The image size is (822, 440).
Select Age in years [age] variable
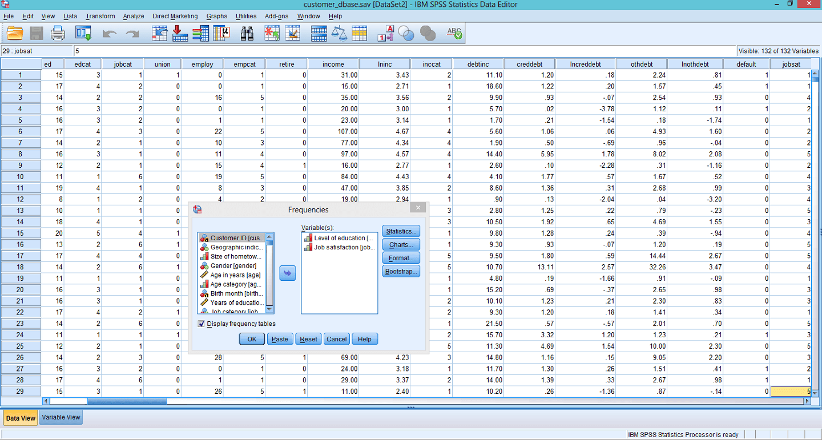pyautogui.click(x=232, y=275)
